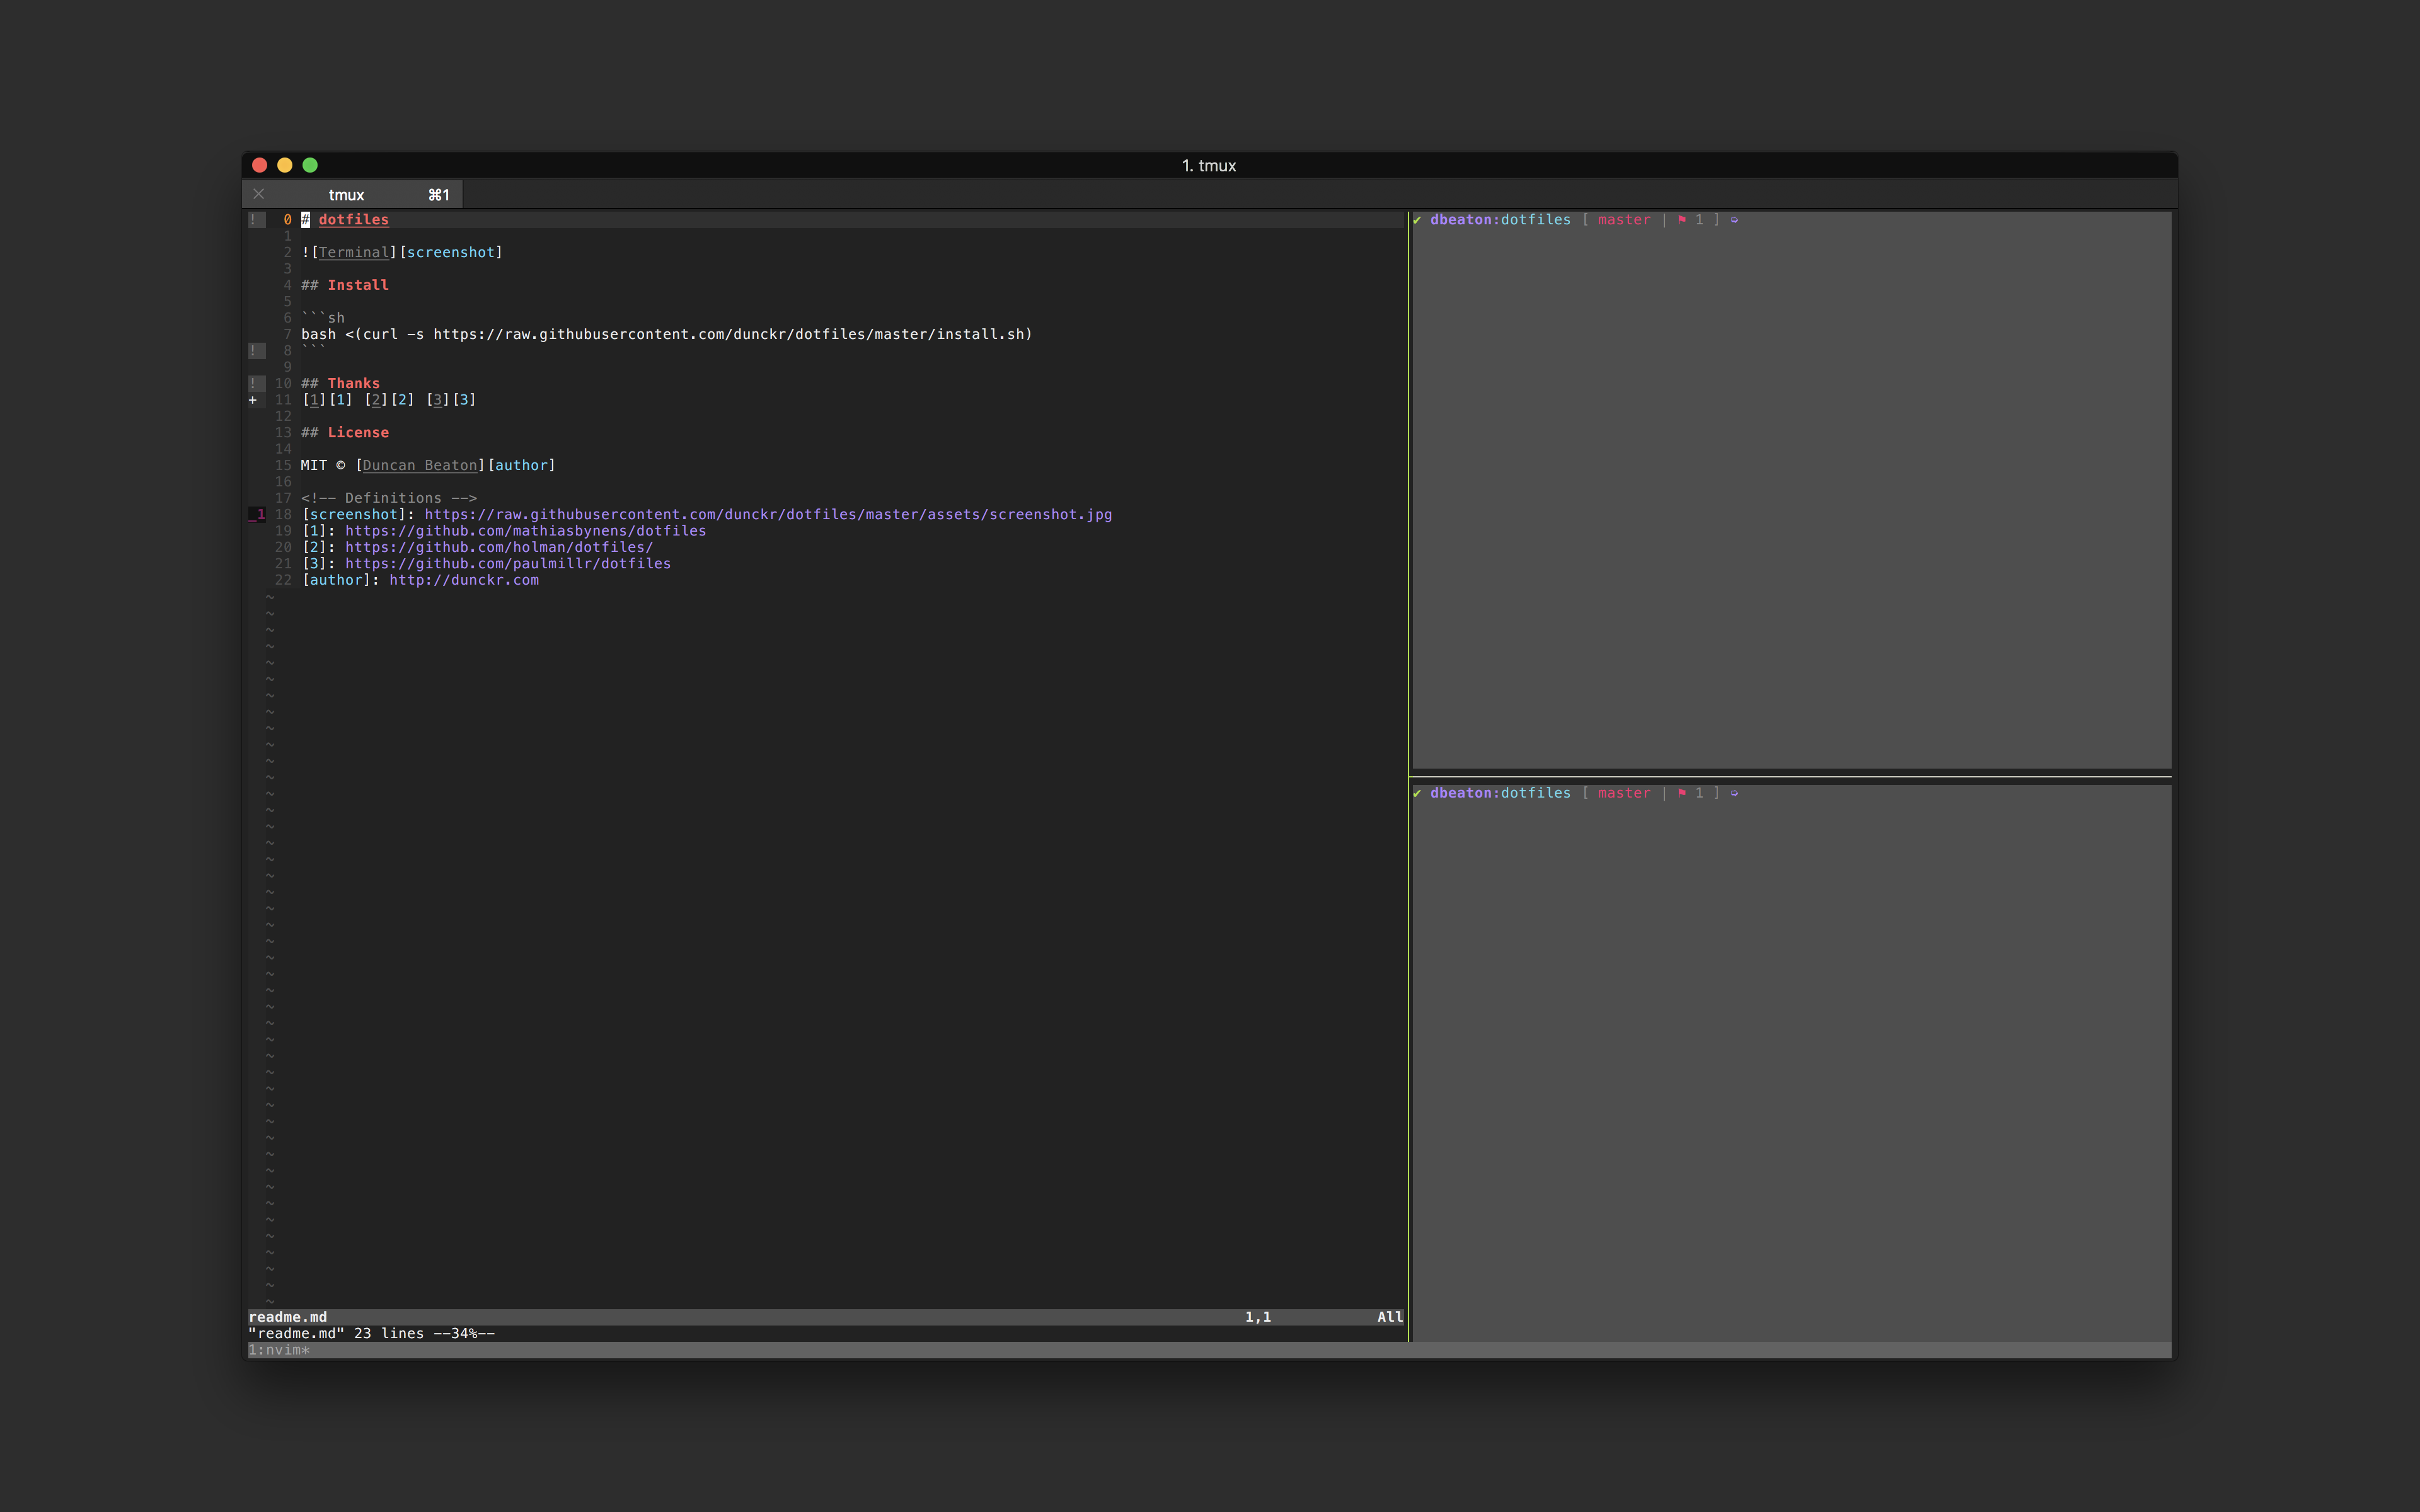Click the green checkmark in bottom-right pane
This screenshot has height=1512, width=2420.
click(x=1417, y=793)
